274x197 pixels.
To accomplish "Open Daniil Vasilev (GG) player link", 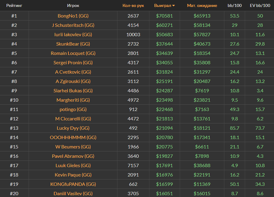I will tap(73, 193).
